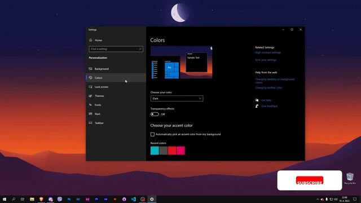
Task: Click the microphone tray icon
Action: click(327, 199)
